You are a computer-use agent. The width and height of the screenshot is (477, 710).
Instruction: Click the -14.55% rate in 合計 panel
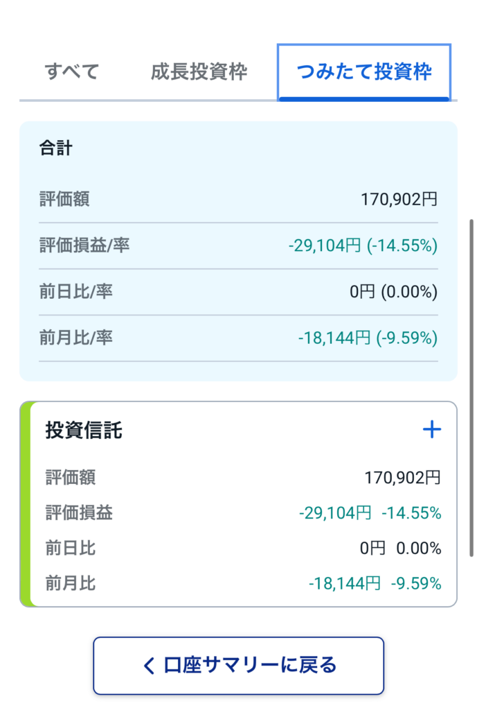coord(402,245)
